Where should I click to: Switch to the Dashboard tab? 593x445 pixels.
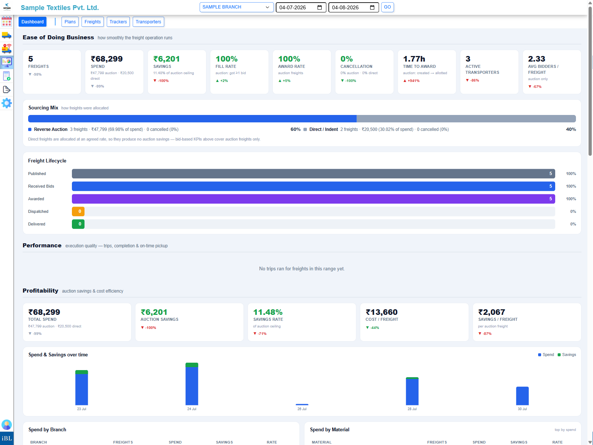click(33, 22)
